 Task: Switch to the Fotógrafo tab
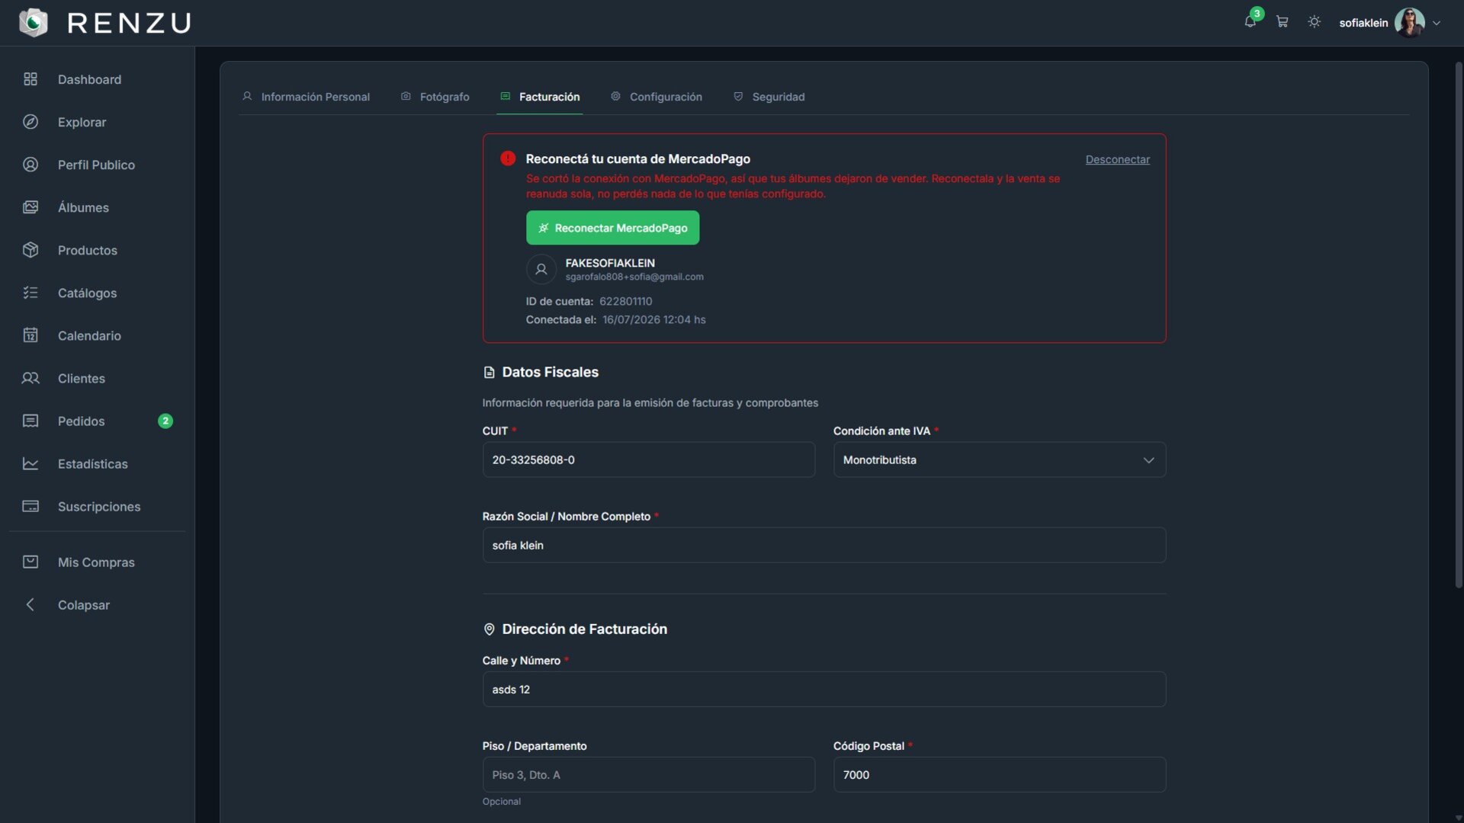click(435, 97)
